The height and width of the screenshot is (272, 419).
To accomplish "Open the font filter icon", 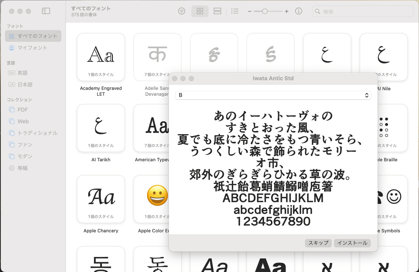I will [182, 11].
